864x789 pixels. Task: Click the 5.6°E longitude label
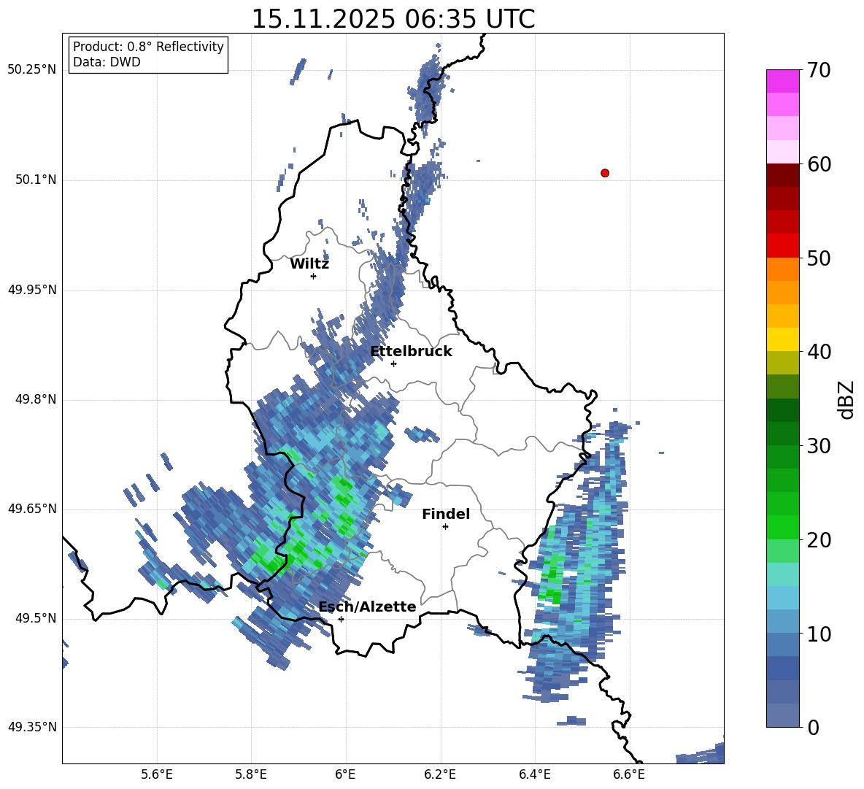point(157,774)
